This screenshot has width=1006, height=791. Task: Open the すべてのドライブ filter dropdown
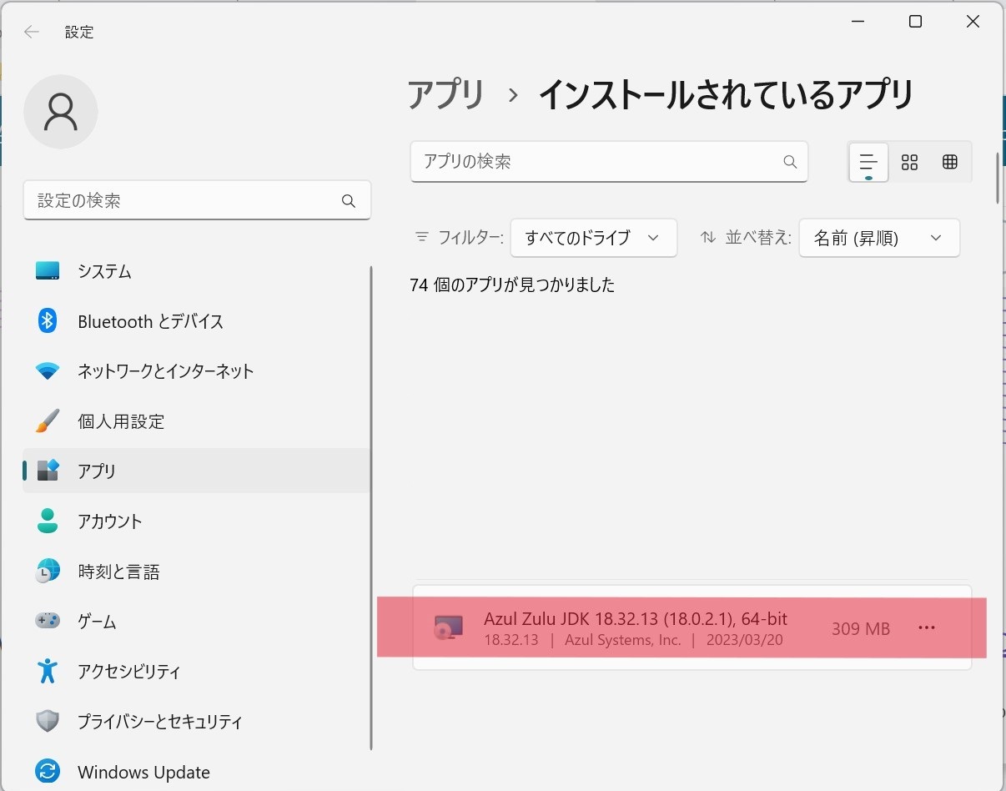[593, 238]
